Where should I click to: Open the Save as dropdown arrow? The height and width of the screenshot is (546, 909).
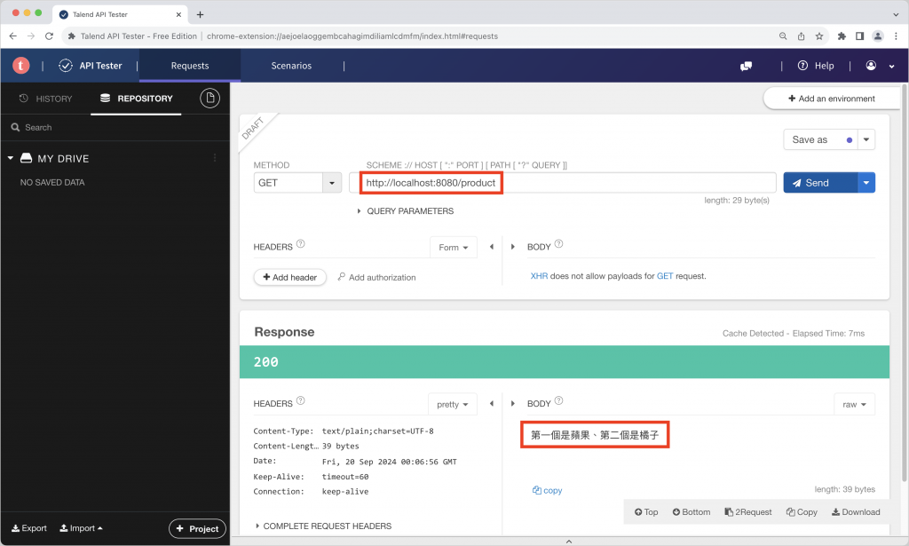(866, 139)
